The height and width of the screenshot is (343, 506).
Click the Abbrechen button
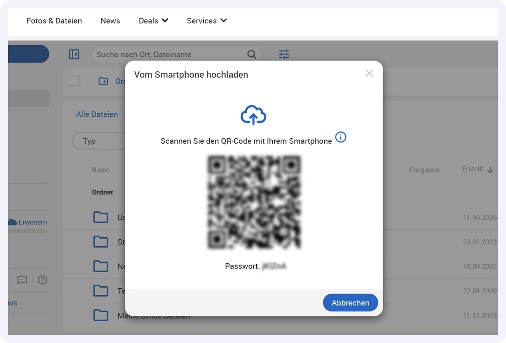point(351,303)
